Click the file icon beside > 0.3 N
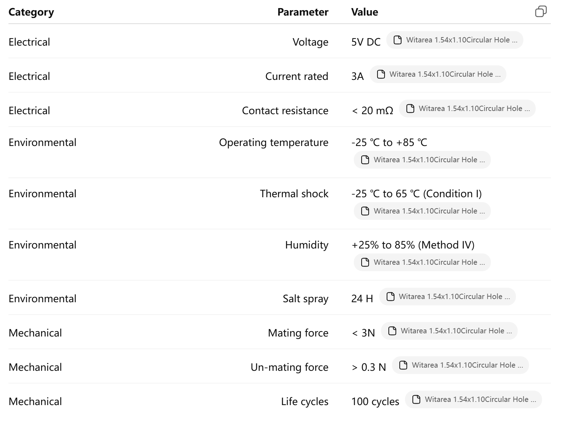The height and width of the screenshot is (427, 565). (x=403, y=365)
